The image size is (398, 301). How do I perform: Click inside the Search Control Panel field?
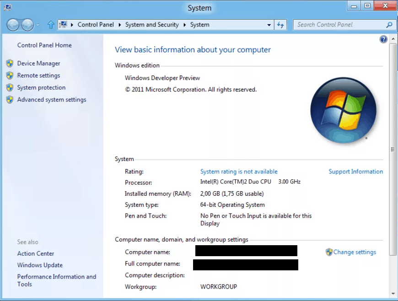pos(339,25)
